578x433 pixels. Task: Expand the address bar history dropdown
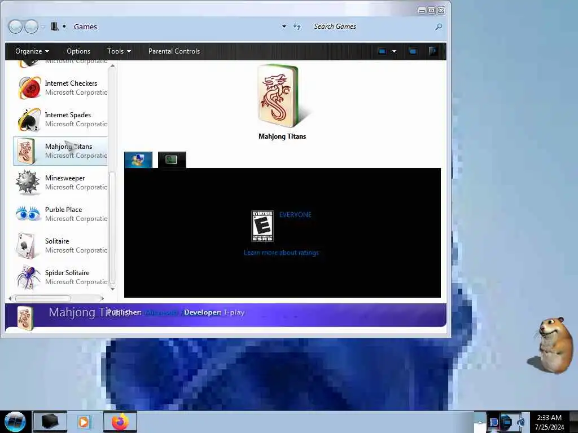pyautogui.click(x=284, y=26)
